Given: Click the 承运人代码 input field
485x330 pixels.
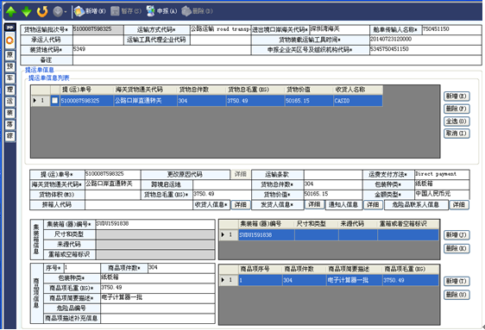Looking at the screenshot, I should (98, 40).
